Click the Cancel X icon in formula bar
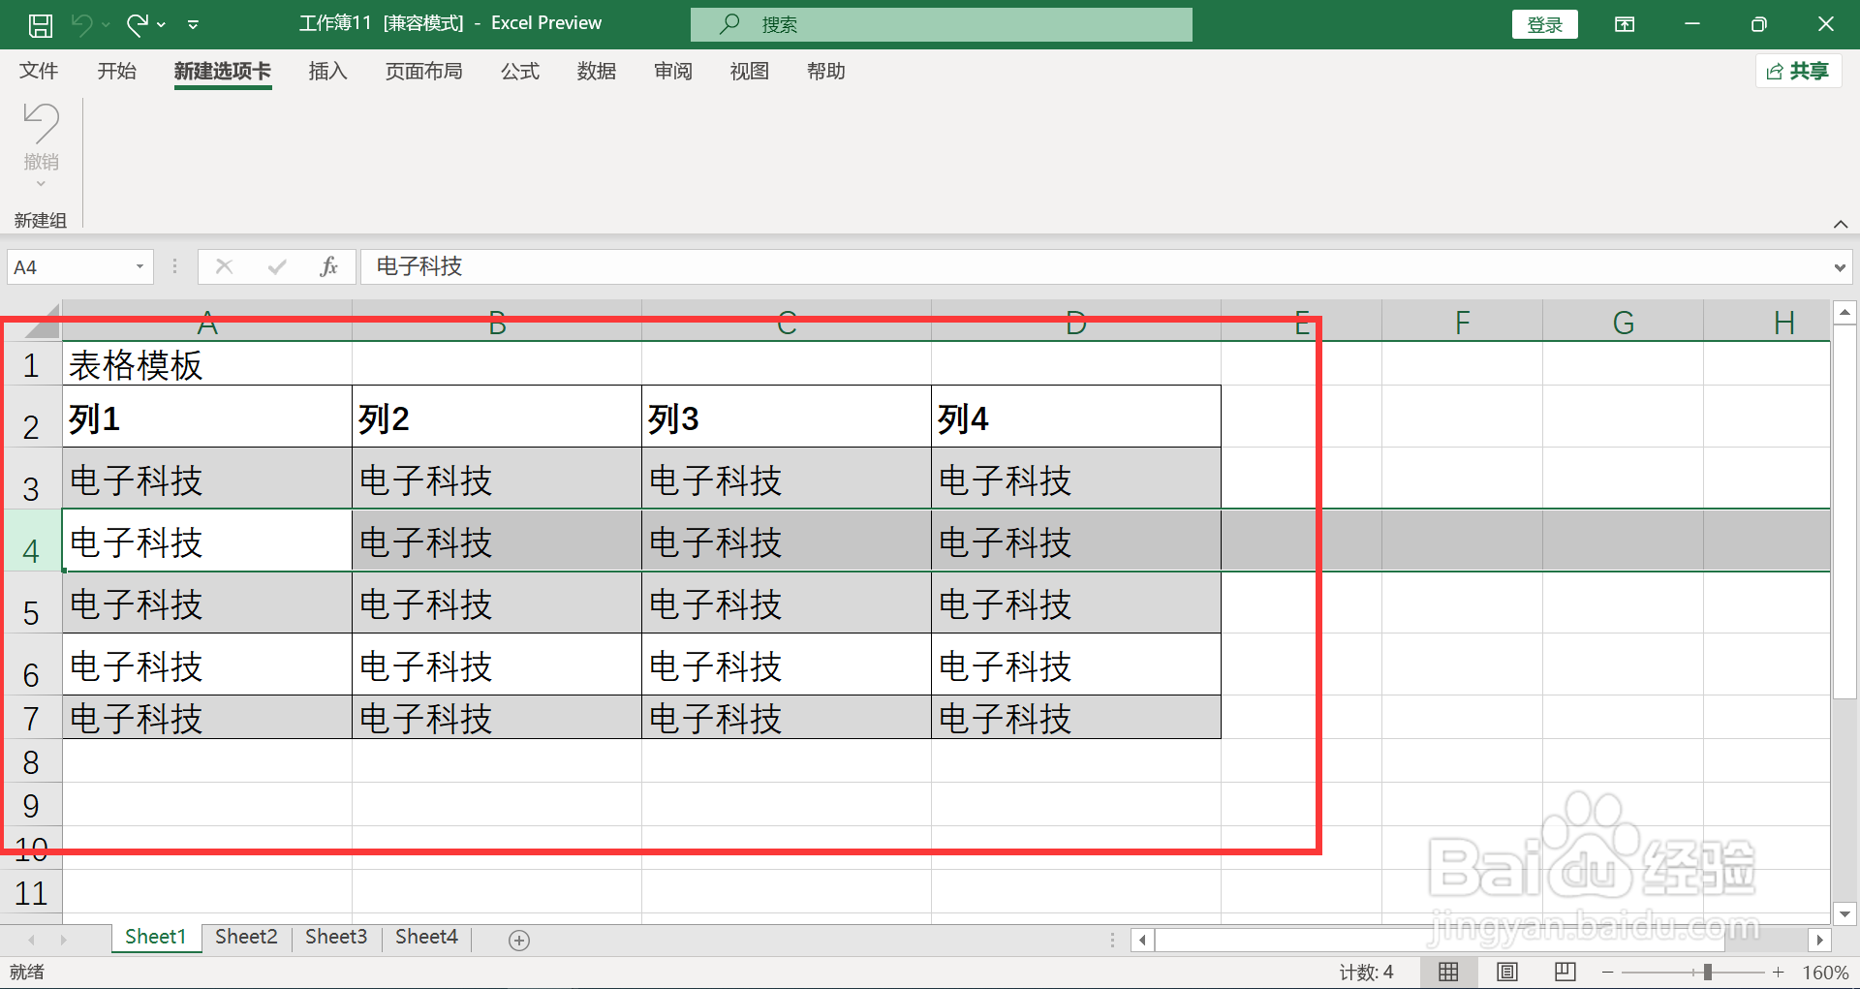Image resolution: width=1860 pixels, height=989 pixels. (224, 266)
